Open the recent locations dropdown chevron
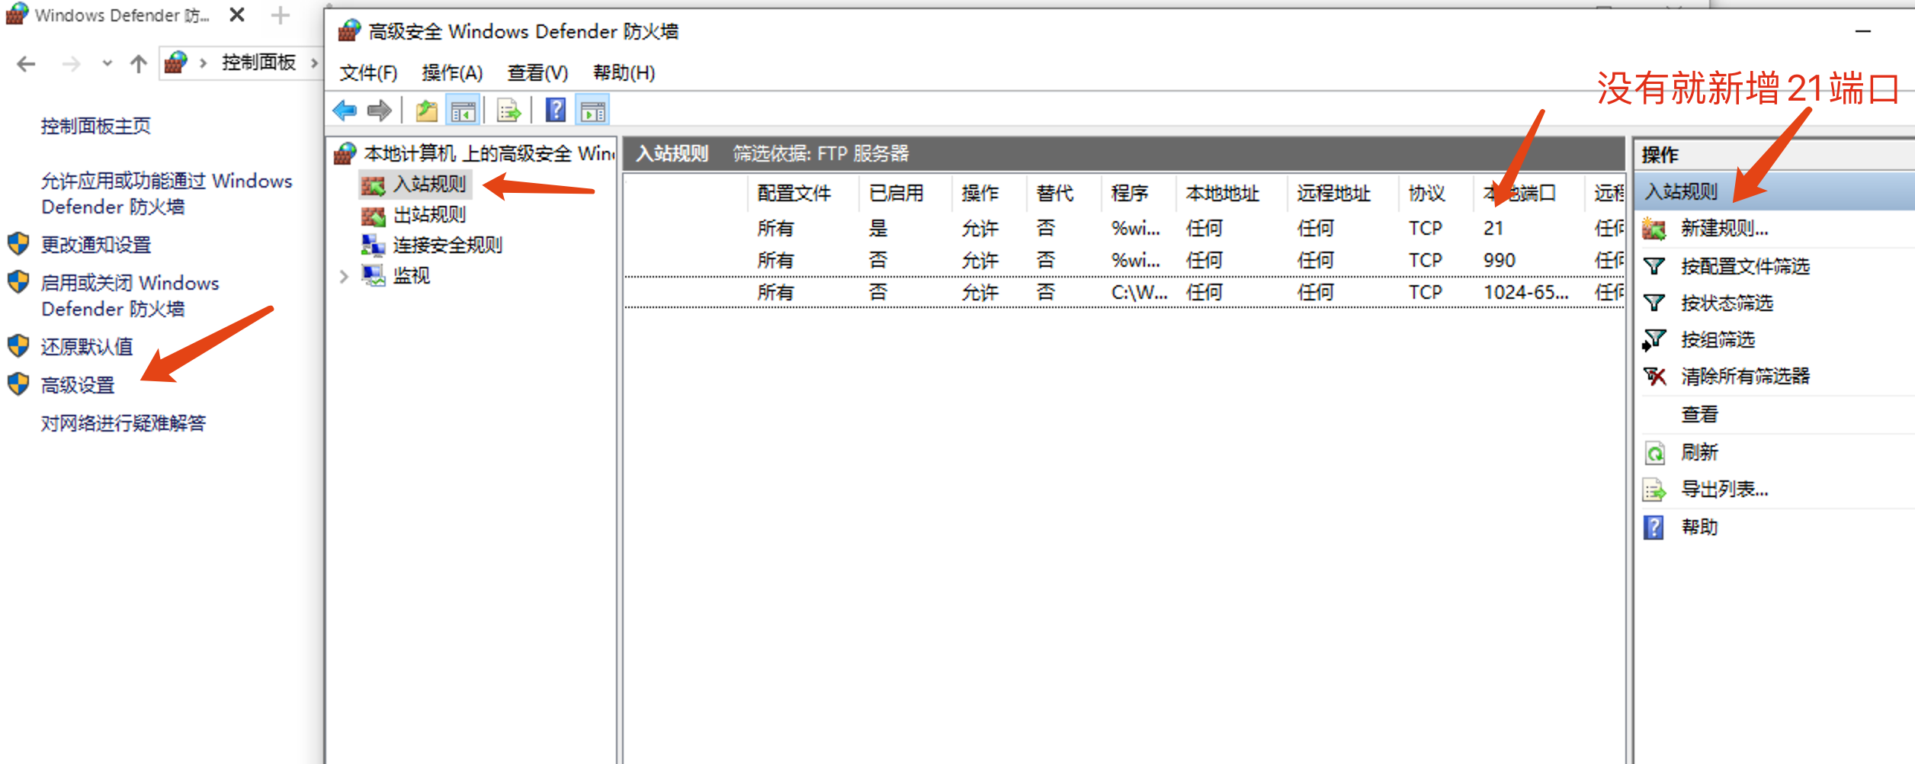 [x=107, y=64]
